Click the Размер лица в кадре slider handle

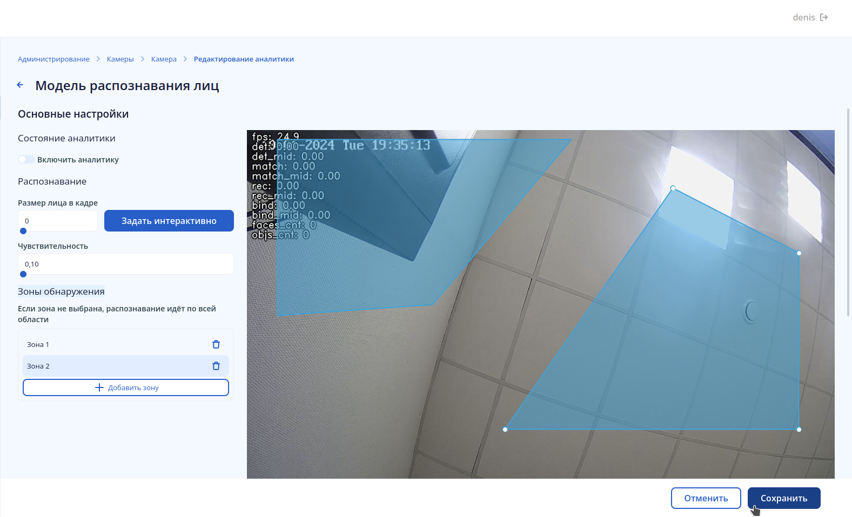[x=23, y=231]
